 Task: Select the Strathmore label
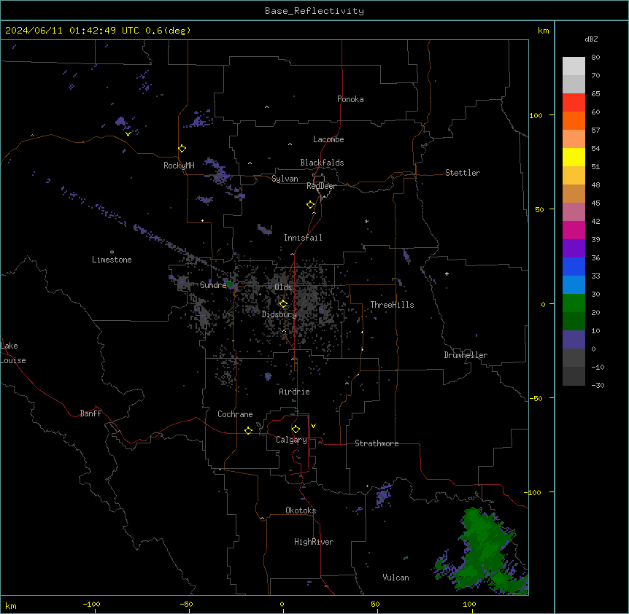tap(377, 443)
